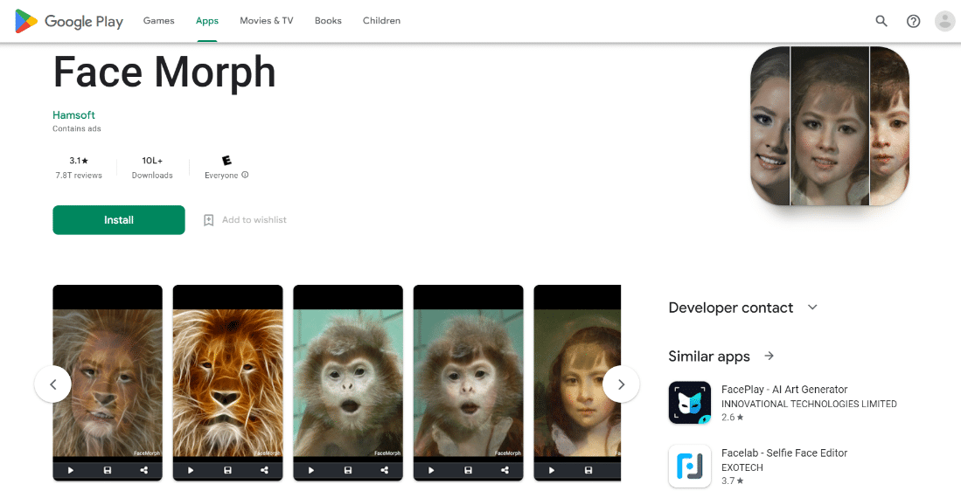Open the FacePlay app icon

pyautogui.click(x=690, y=403)
